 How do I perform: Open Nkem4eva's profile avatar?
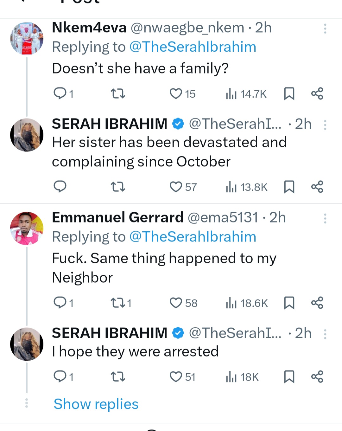pos(27,39)
